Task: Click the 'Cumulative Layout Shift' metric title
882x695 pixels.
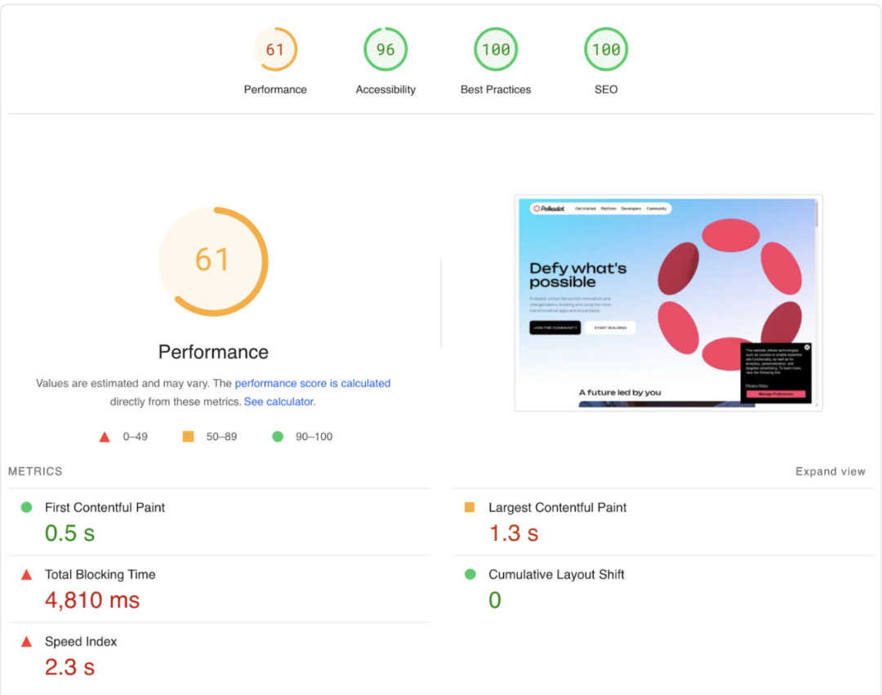Action: tap(556, 574)
